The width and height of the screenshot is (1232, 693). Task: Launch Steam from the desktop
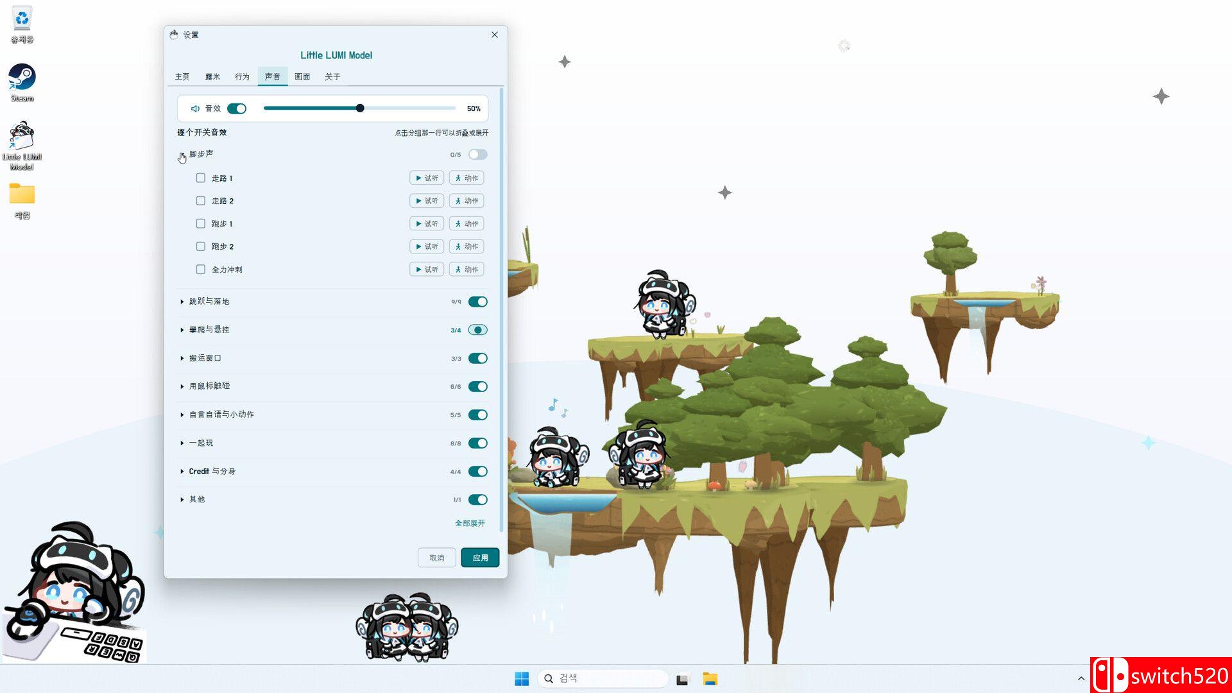click(x=22, y=83)
